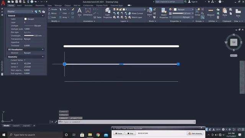Click the Trim tool
This screenshot has height=138, width=245.
point(63,9)
